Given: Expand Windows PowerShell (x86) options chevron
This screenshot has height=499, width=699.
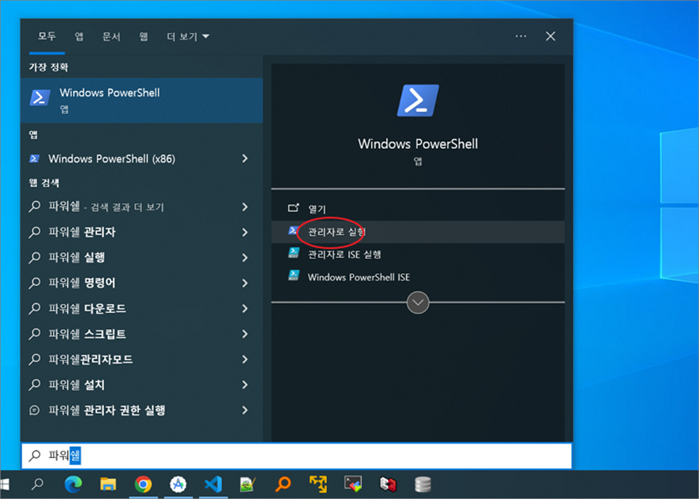Looking at the screenshot, I should click(x=245, y=158).
